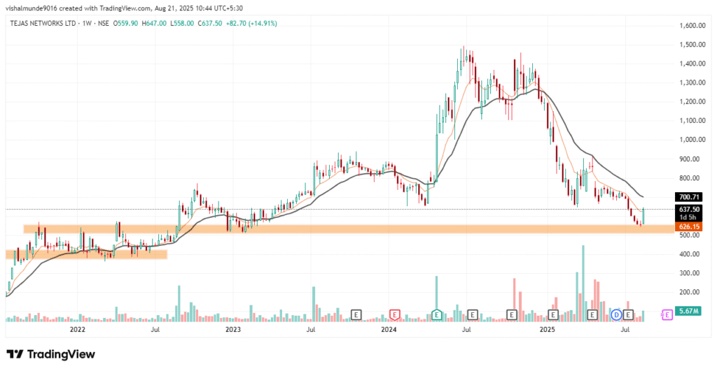Click the purple upcoming earnings marker
This screenshot has height=371, width=717.
click(667, 314)
